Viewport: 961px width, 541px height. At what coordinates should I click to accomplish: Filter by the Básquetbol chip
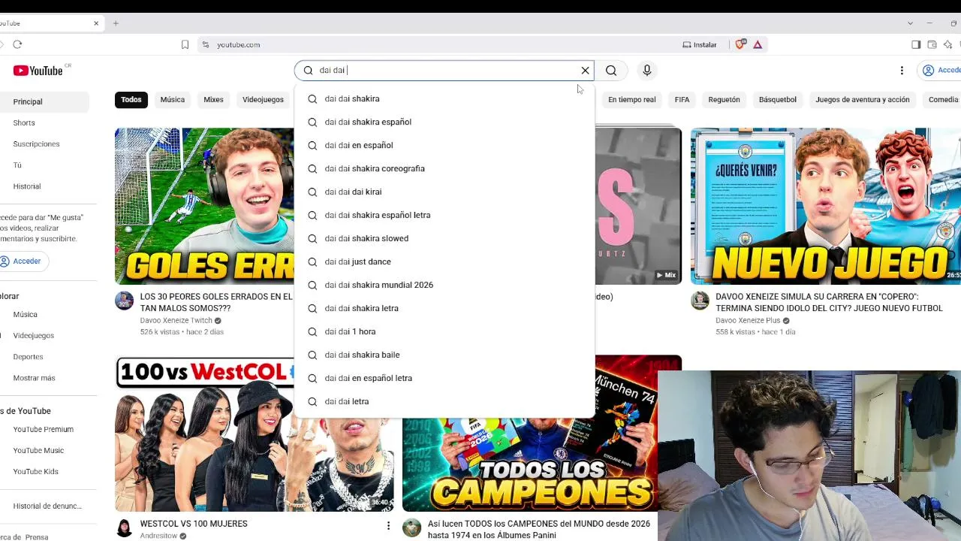(777, 99)
